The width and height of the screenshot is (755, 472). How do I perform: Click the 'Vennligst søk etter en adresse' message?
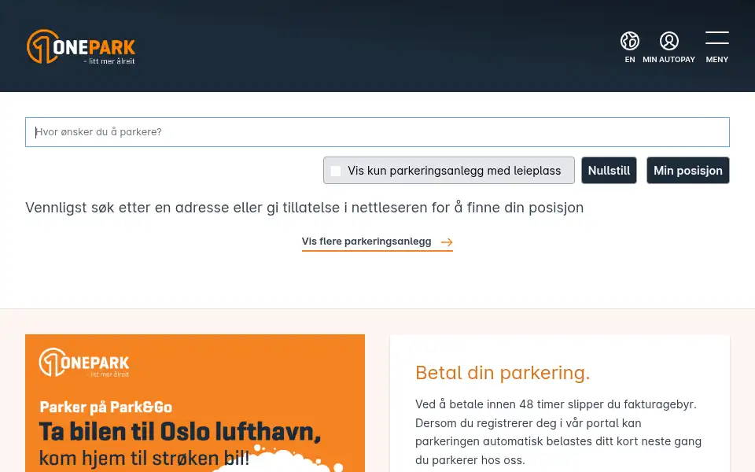click(x=304, y=208)
